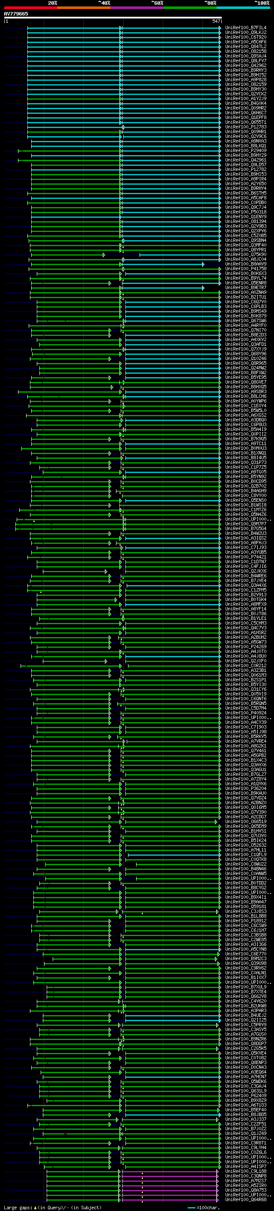Viewport: 274px width, 1211px height.
Task: Select hit label UniRef100_P40924
Action: pyautogui.click(x=245, y=713)
